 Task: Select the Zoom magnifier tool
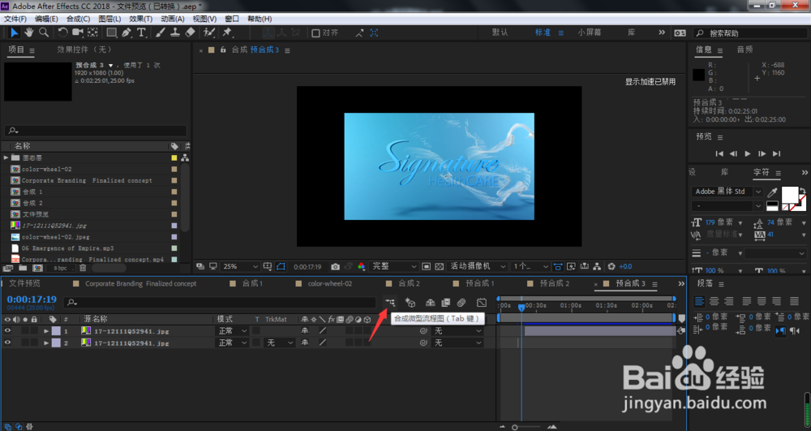[x=44, y=32]
